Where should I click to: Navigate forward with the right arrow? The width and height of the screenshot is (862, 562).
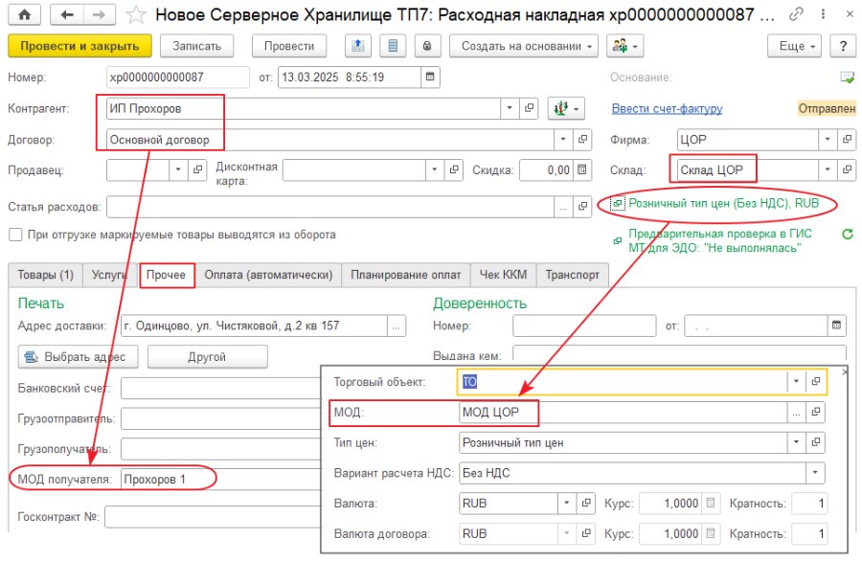tap(99, 14)
